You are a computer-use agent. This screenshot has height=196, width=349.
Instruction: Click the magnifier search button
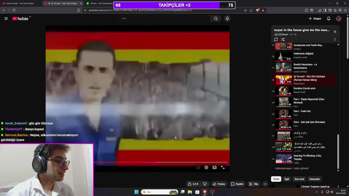point(216,19)
